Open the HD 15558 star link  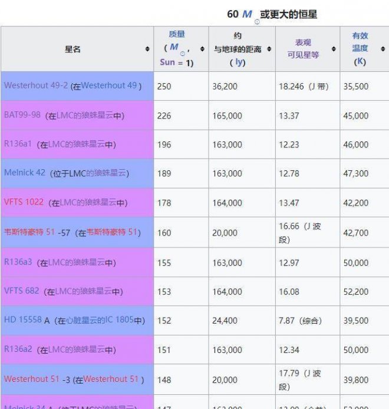pyautogui.click(x=23, y=320)
